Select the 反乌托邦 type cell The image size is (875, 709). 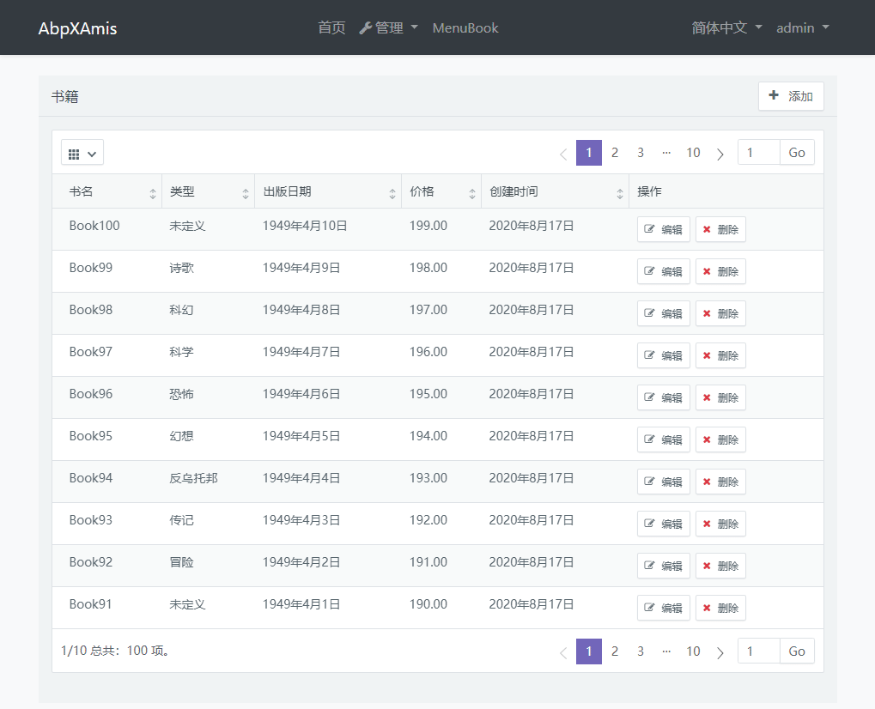194,478
